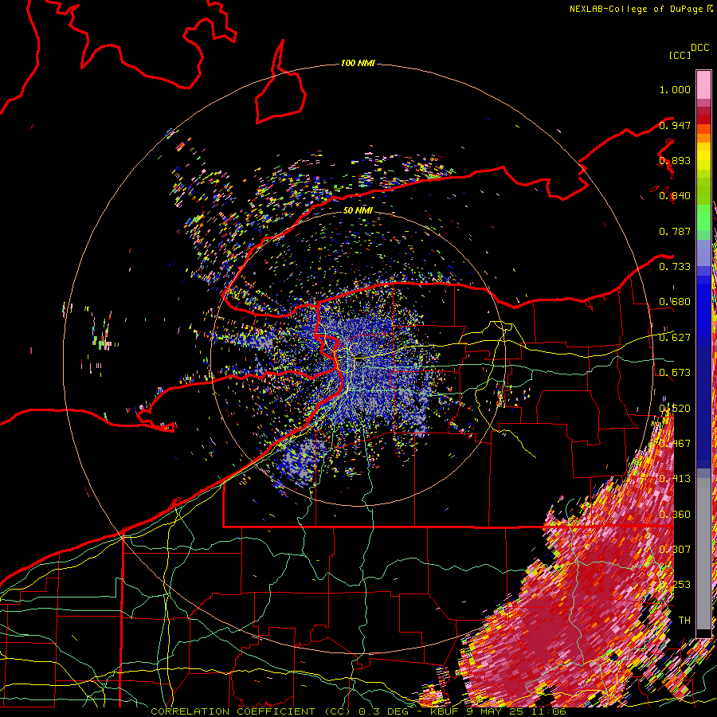
Task: Click the 0.413 scale value
Action: pos(675,479)
